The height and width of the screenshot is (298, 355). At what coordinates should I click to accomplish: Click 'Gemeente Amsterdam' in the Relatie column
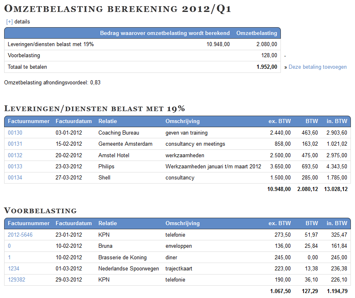[125, 144]
